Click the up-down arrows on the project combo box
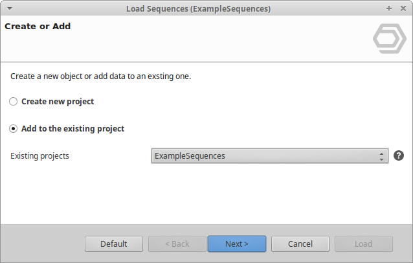This screenshot has height=263, width=413. click(381, 156)
